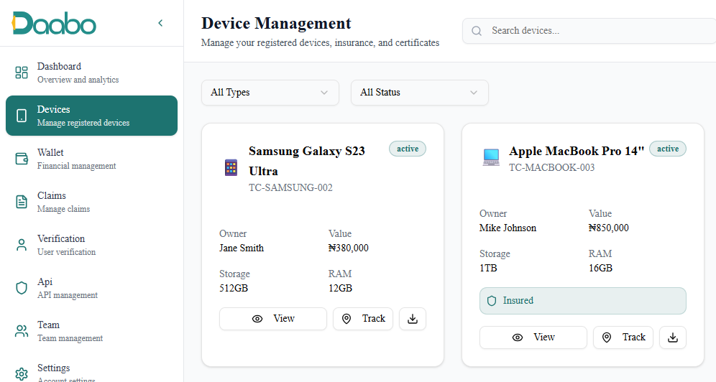Click the Settings gear icon

click(22, 373)
